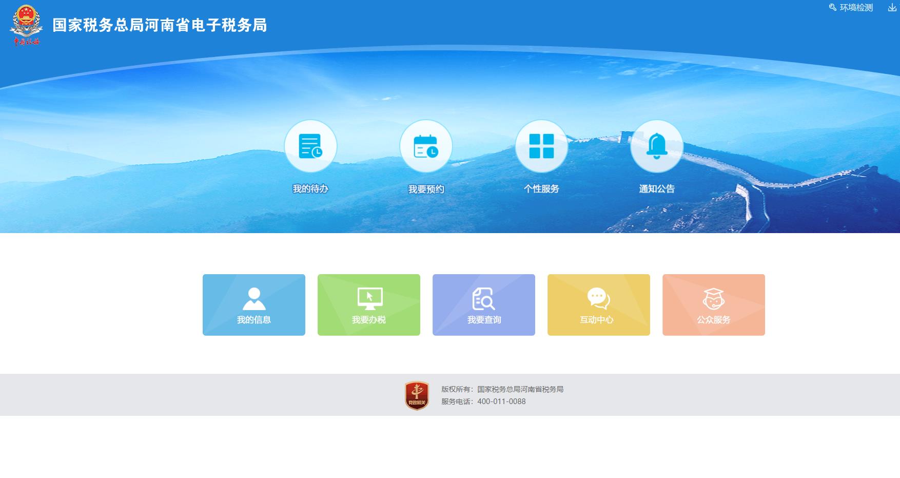The image size is (900, 478).
Task: Click the 环境检测 link
Action: click(856, 8)
